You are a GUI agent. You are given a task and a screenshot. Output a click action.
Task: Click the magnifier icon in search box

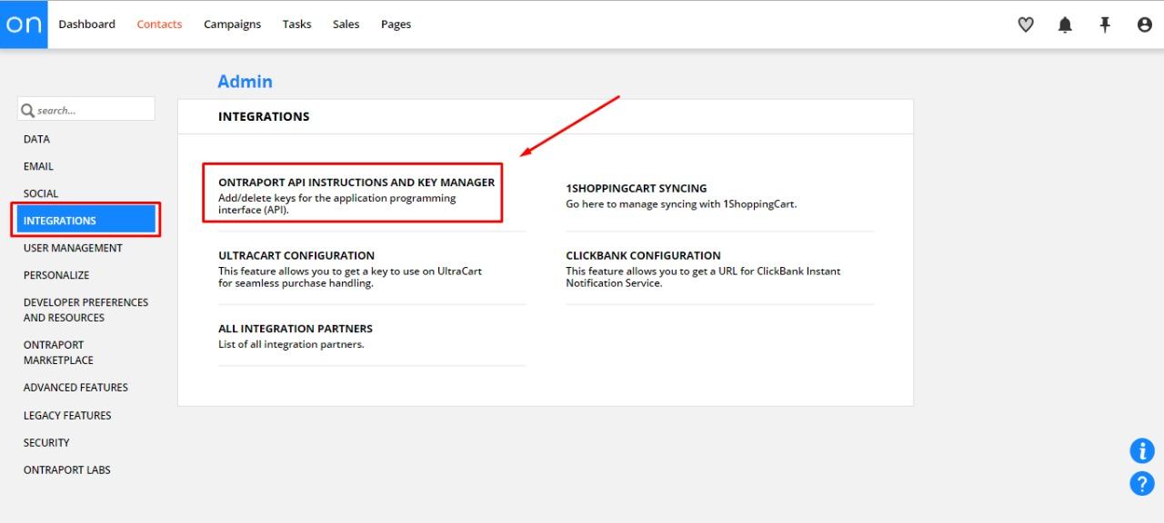27,110
